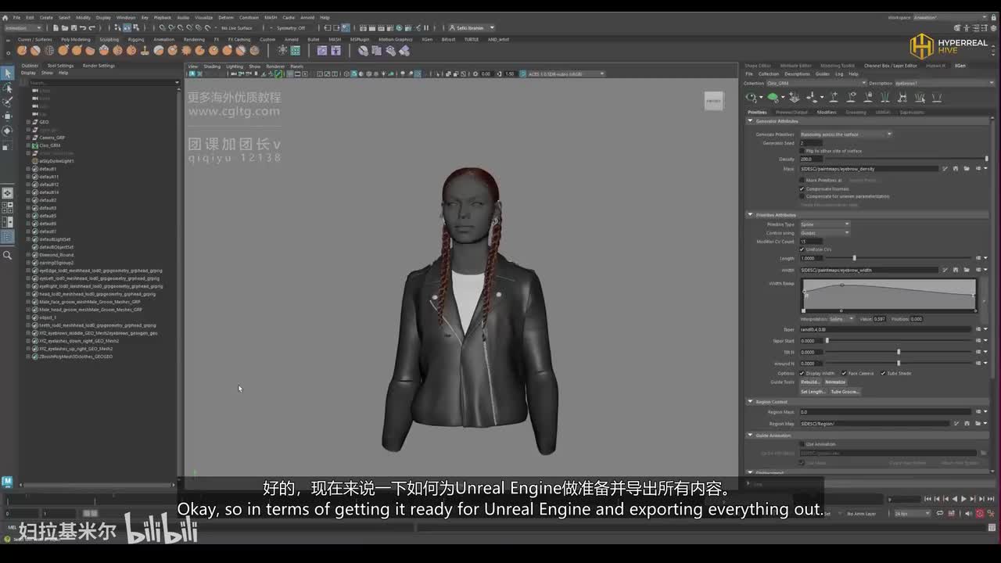
Task: Click the expression icon on the Taper row
Action: (x=978, y=329)
